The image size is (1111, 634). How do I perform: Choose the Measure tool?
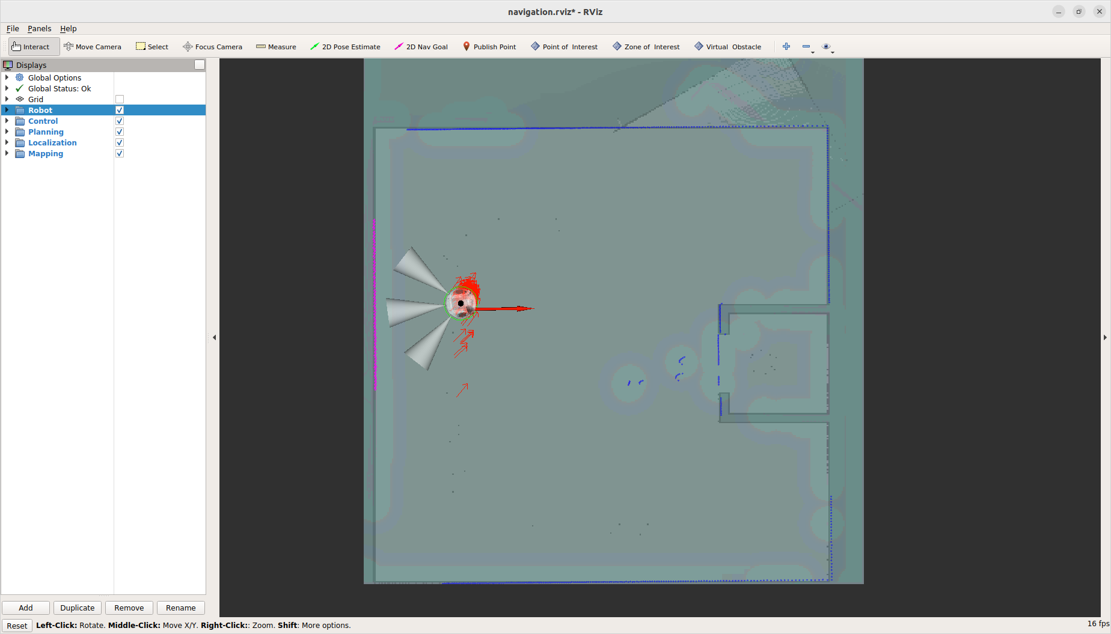pos(276,46)
